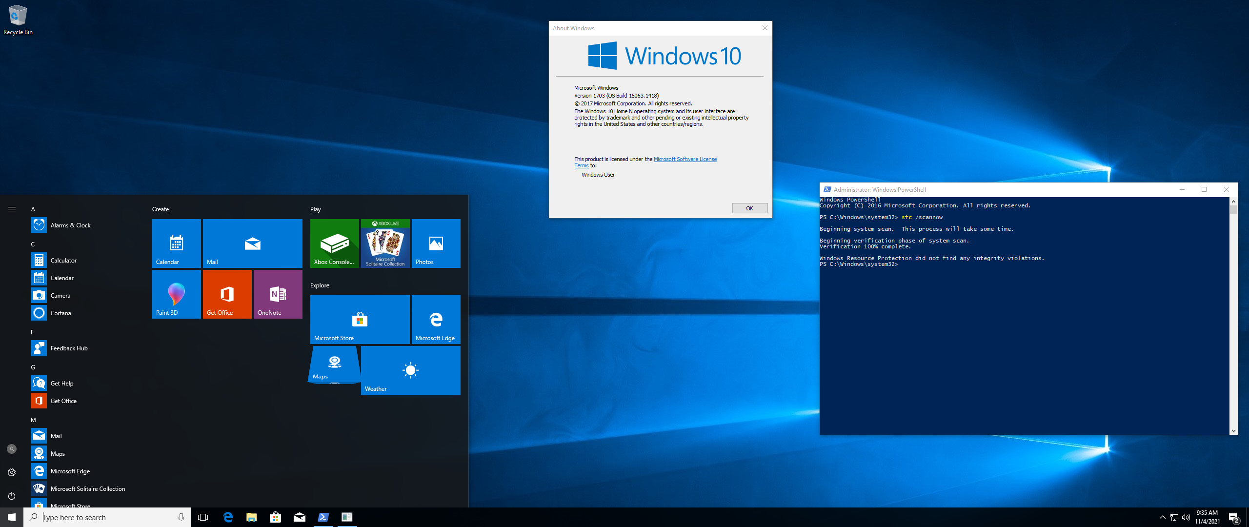The image size is (1249, 527).
Task: Open the Solitaire Collection Xbox Live tile
Action: [385, 243]
